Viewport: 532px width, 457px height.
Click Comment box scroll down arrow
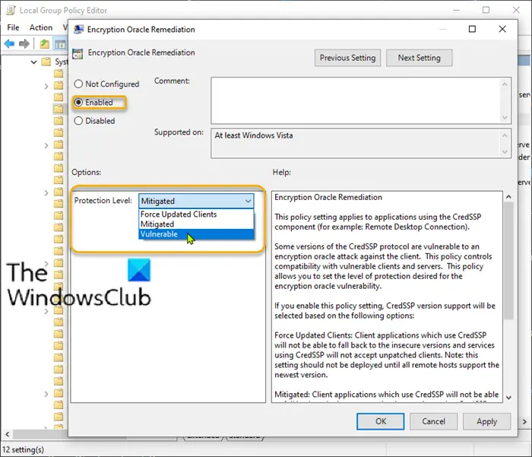pyautogui.click(x=505, y=117)
